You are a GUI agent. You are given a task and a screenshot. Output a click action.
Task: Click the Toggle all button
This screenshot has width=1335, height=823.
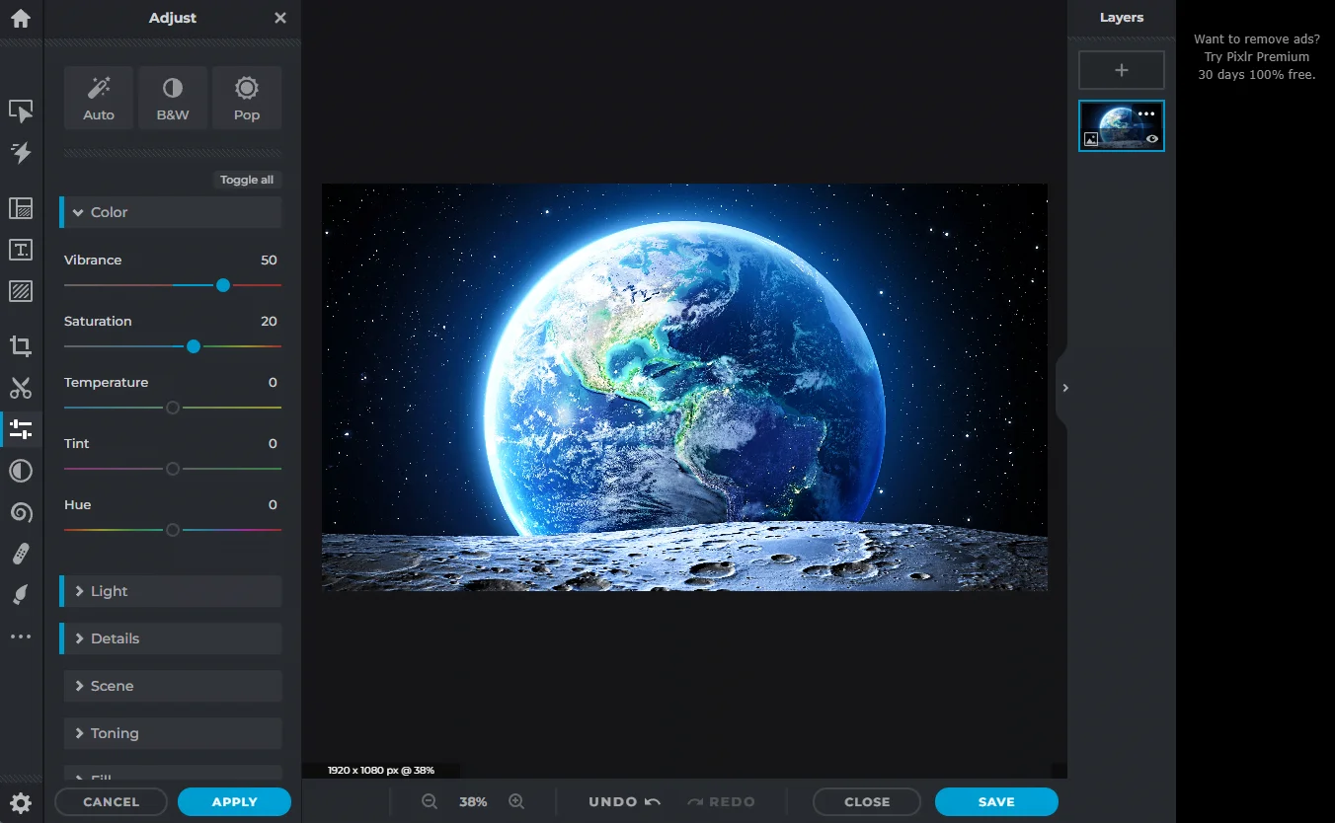tap(247, 180)
